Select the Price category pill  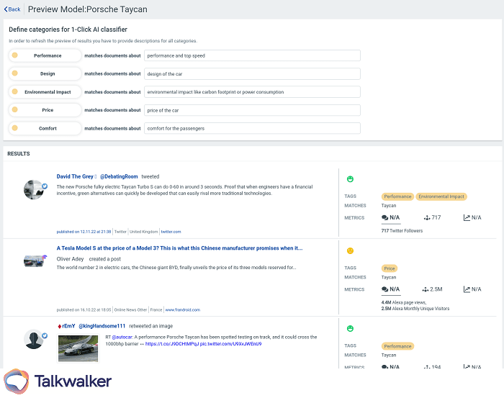45,110
